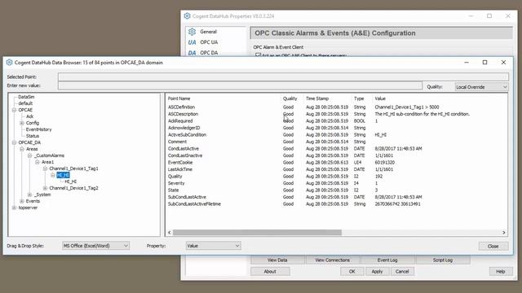This screenshot has height=293, width=522.
Task: Open the Event Log button
Action: [x=387, y=260]
